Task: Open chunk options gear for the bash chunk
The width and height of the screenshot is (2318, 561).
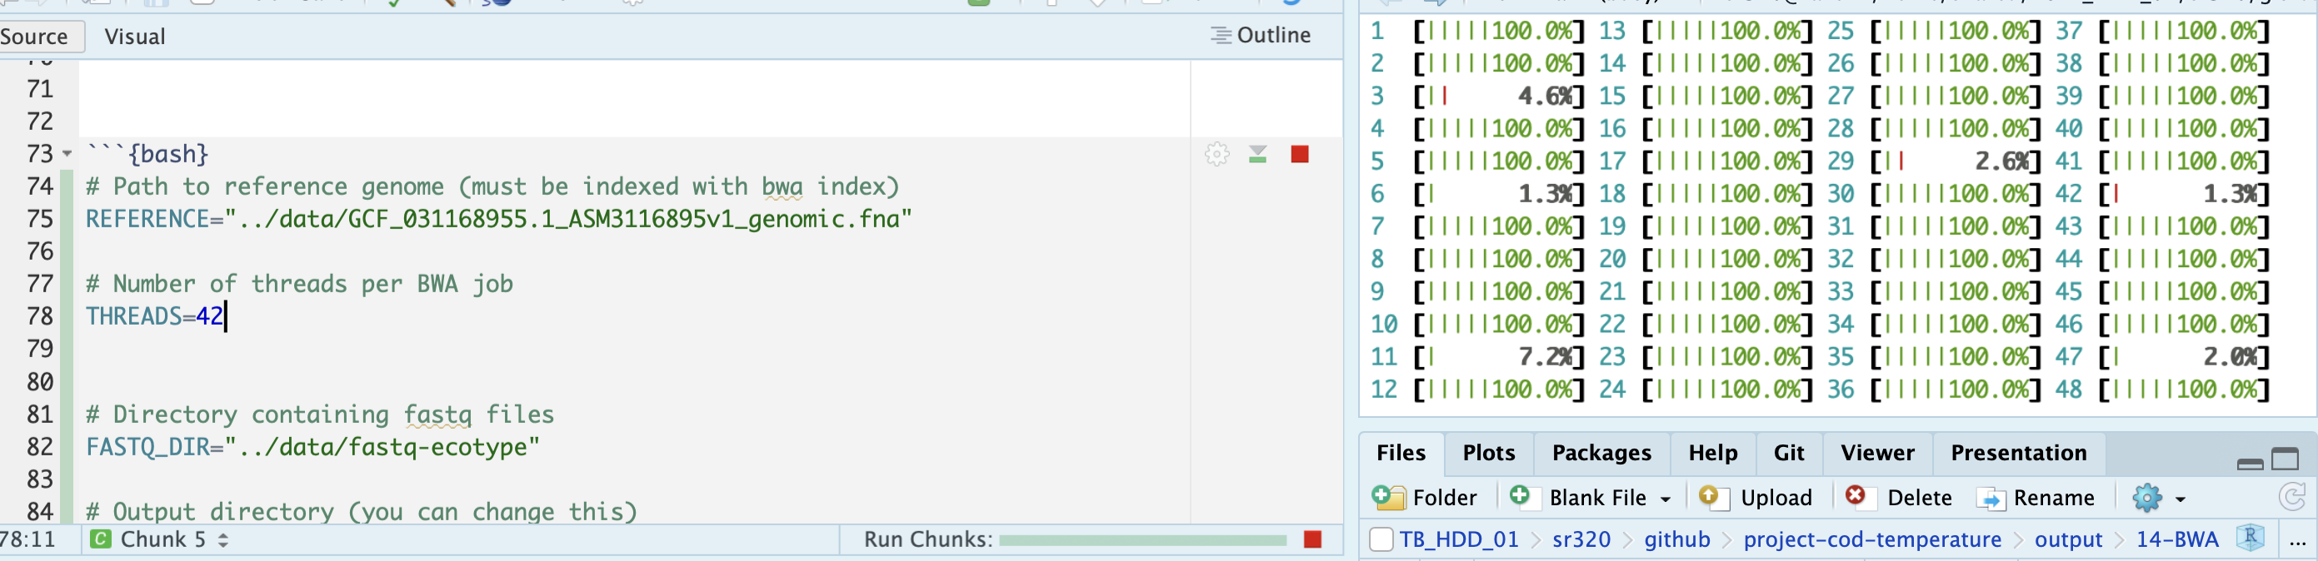Action: (1216, 155)
